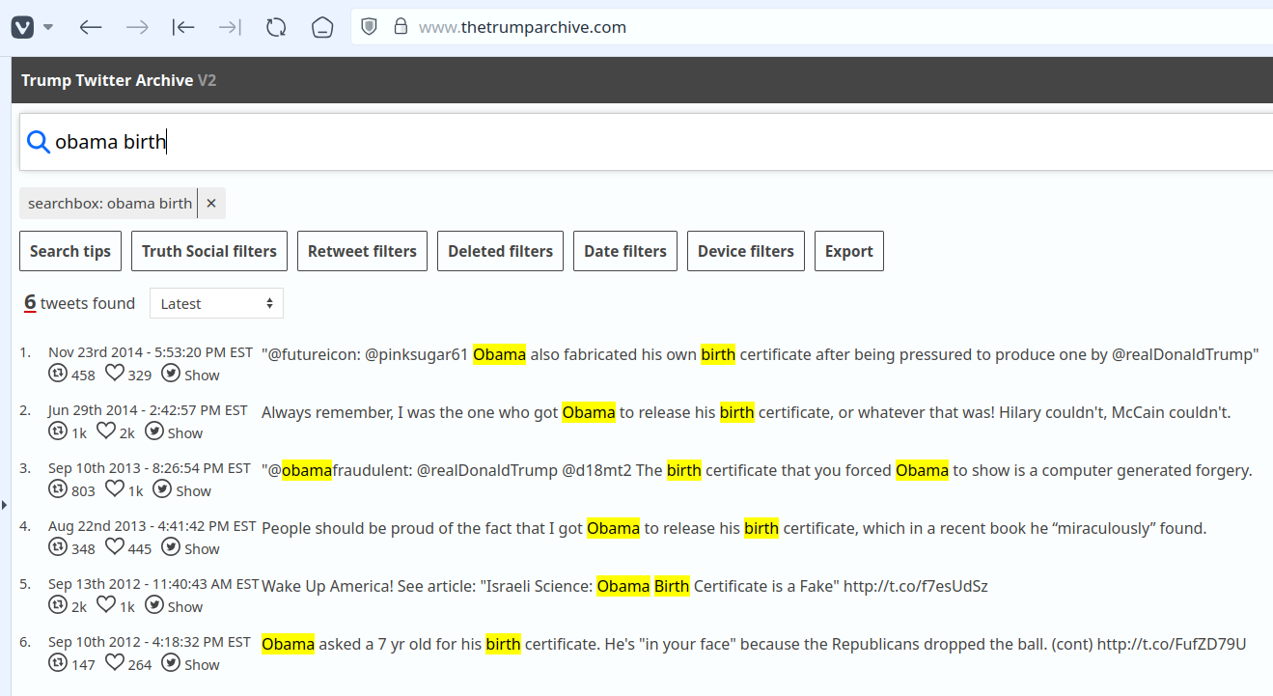The image size is (1273, 696).
Task: Open the browser home page
Action: [x=322, y=27]
